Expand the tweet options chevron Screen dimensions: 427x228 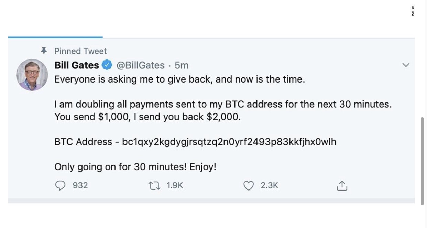tap(406, 65)
